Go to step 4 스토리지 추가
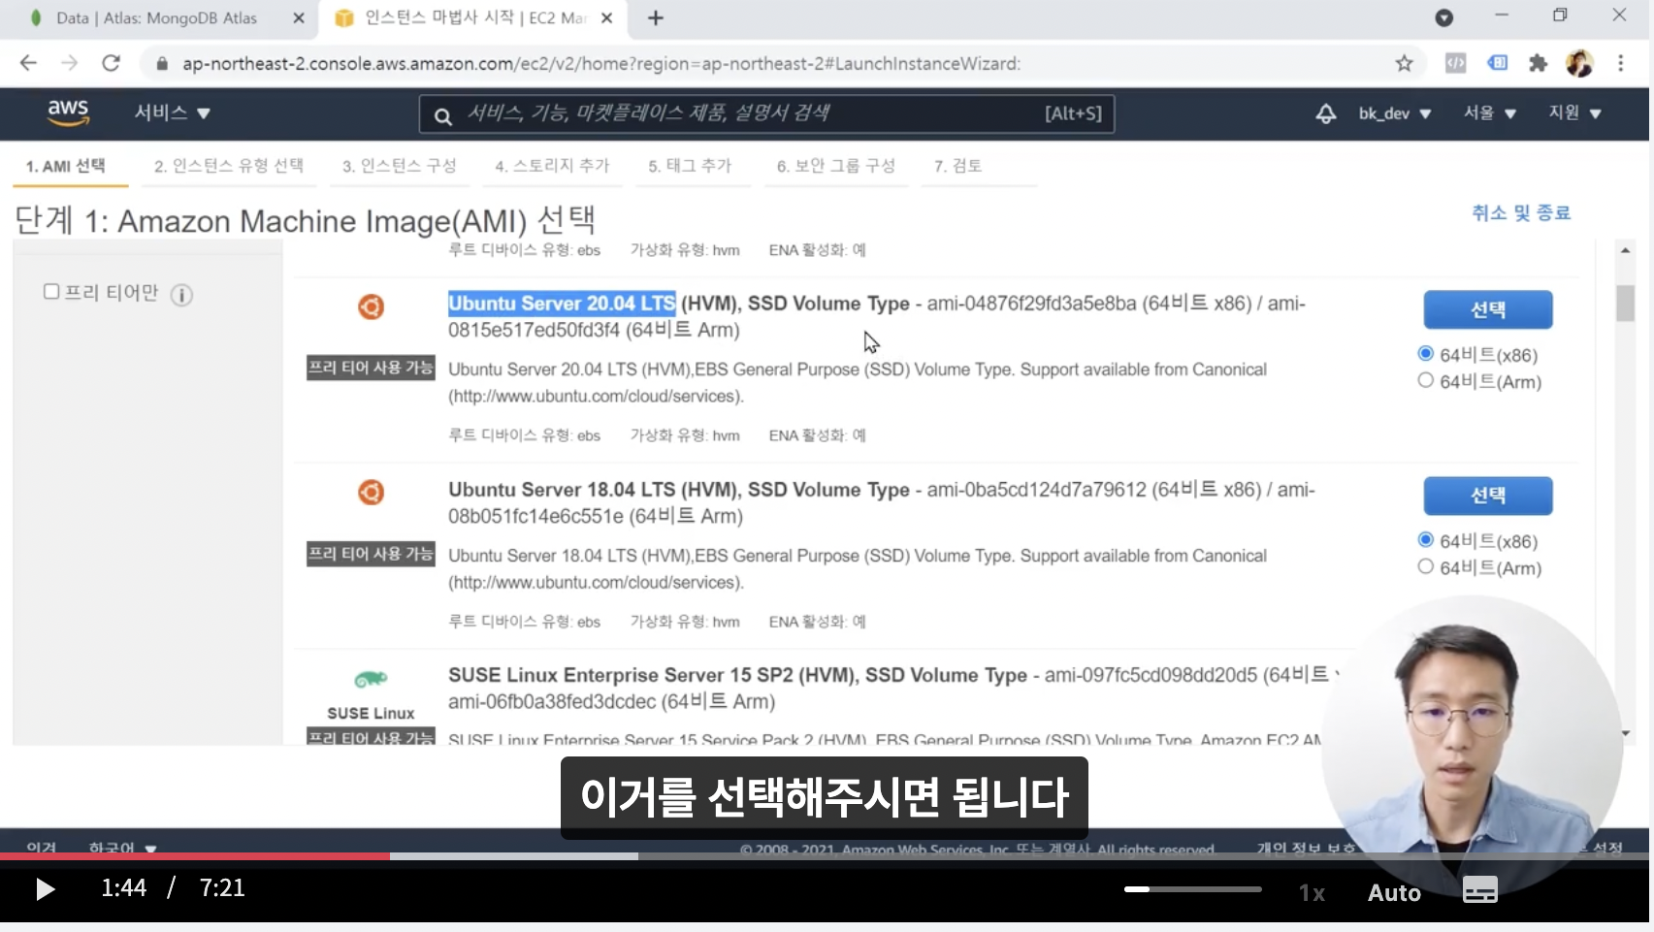Screen dimensions: 1654x932 point(553,166)
